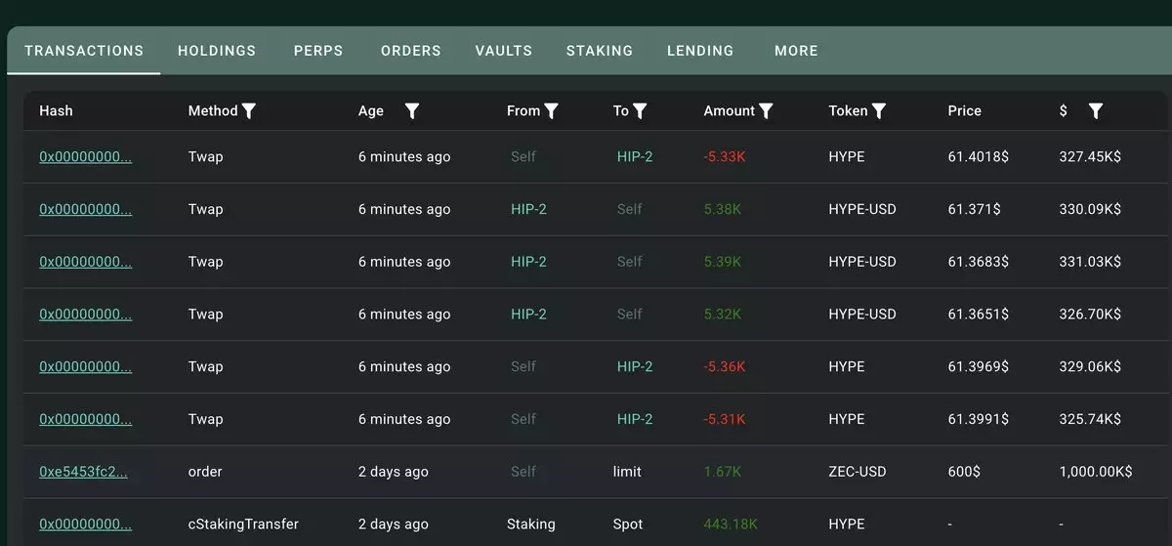This screenshot has height=546, width=1172.
Task: Click HIP-2 sender in the 5.38K row
Action: coord(528,209)
